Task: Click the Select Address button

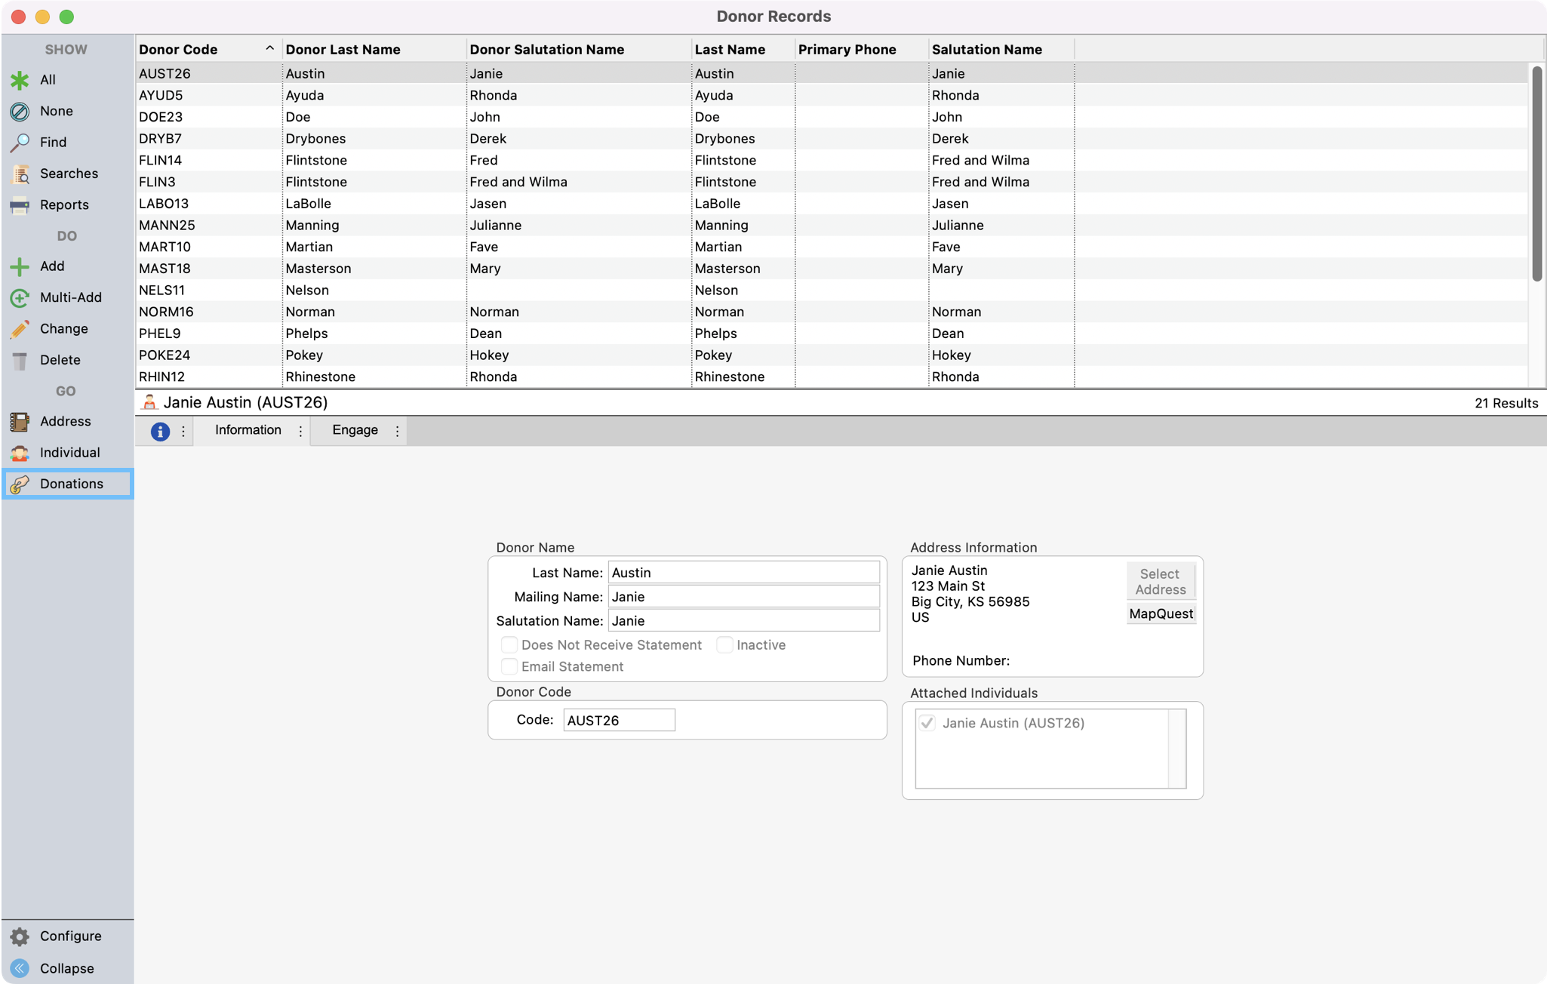Action: [x=1160, y=582]
